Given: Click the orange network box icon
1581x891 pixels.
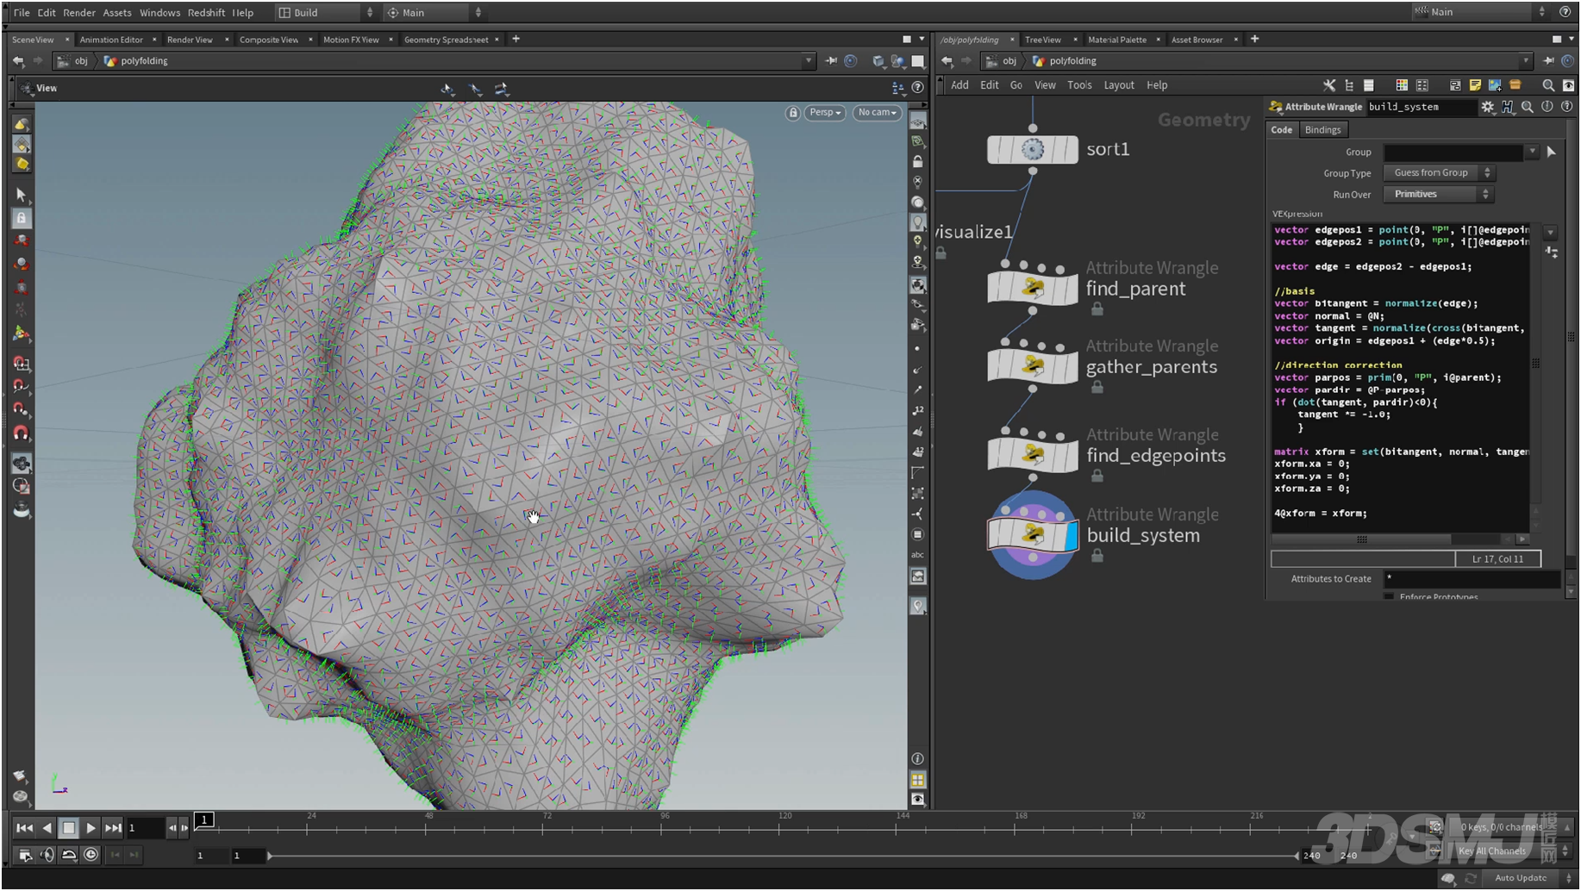Looking at the screenshot, I should click(1515, 85).
